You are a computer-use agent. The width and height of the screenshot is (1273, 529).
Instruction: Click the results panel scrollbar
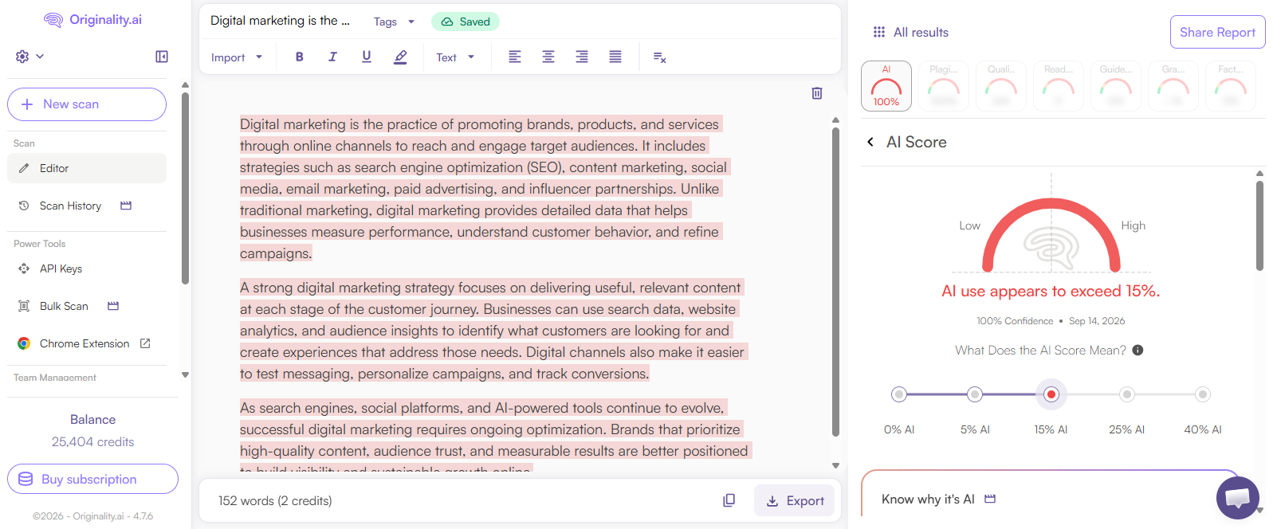pyautogui.click(x=1259, y=225)
